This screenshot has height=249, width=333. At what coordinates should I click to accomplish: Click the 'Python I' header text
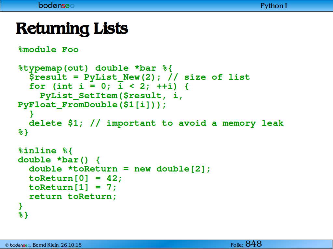pyautogui.click(x=274, y=6)
